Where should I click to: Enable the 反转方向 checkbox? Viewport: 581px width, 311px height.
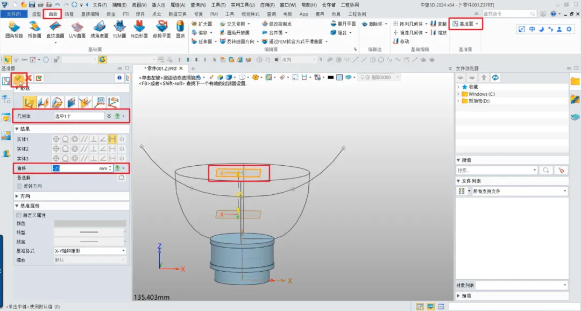click(20, 186)
